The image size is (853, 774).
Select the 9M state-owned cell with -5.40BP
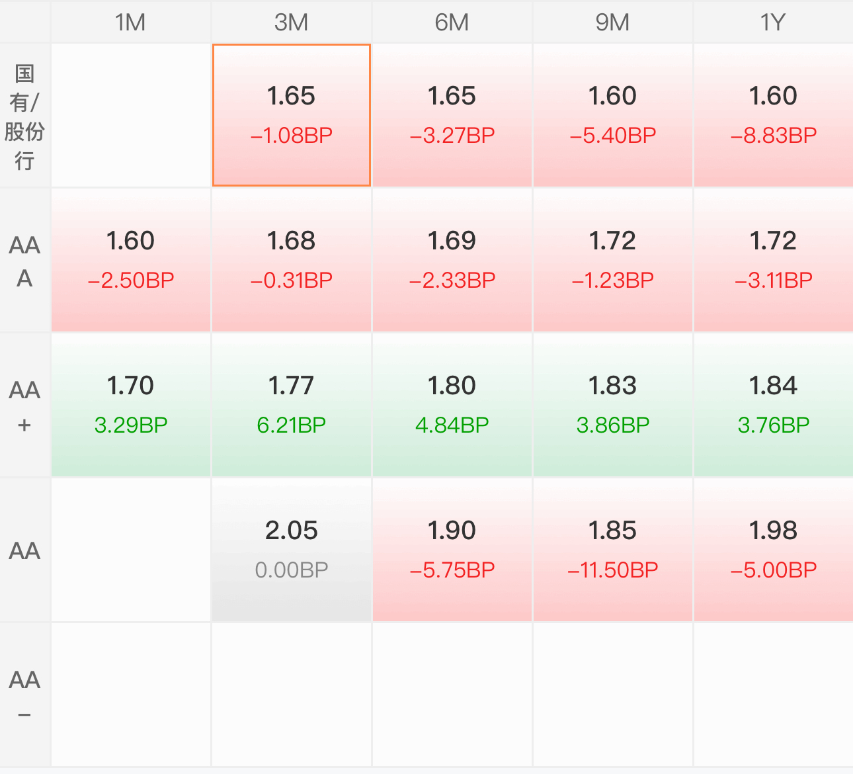[x=612, y=115]
